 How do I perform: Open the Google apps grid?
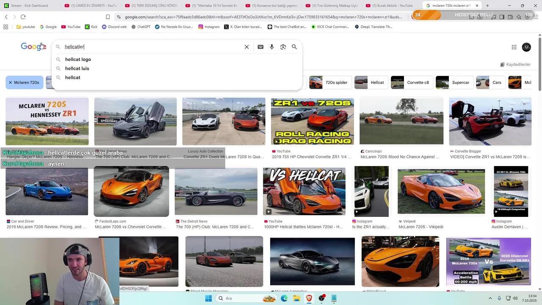click(514, 47)
